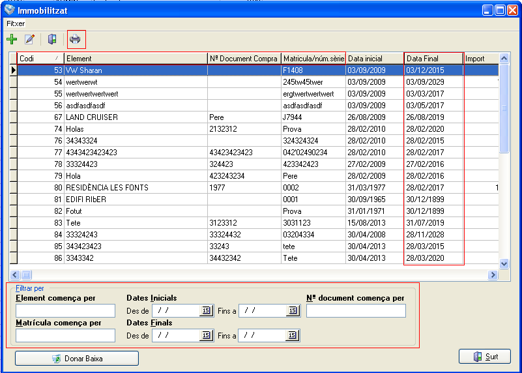Click the green plus add-record icon
522x373 pixels.
coord(12,39)
